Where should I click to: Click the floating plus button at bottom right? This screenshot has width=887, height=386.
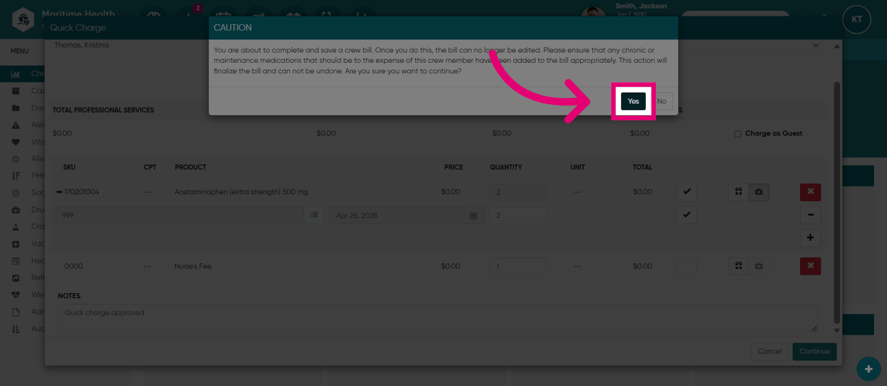click(x=869, y=369)
